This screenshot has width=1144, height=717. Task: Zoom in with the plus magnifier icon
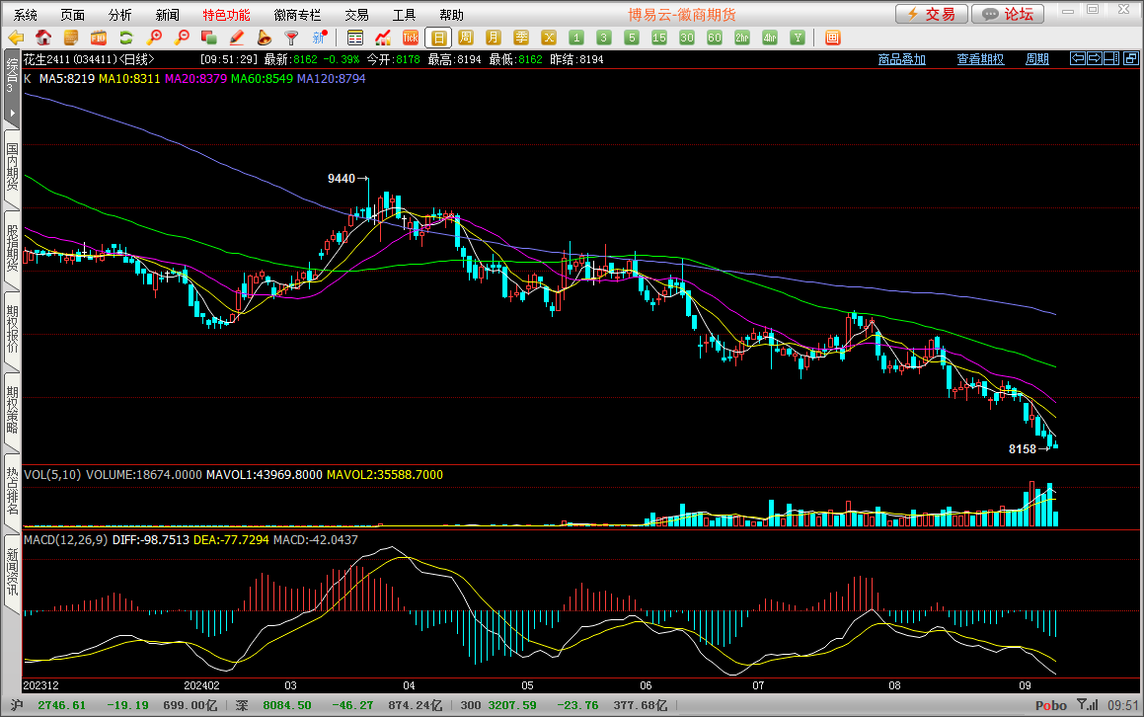coord(154,38)
